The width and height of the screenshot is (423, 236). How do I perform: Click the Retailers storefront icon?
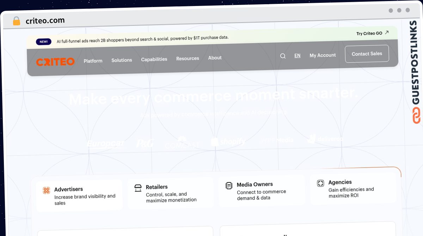[x=138, y=188]
